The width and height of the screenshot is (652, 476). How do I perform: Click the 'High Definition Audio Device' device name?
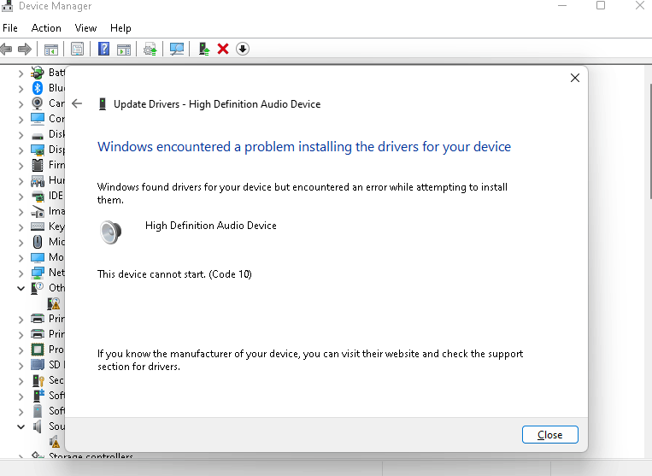pos(211,226)
